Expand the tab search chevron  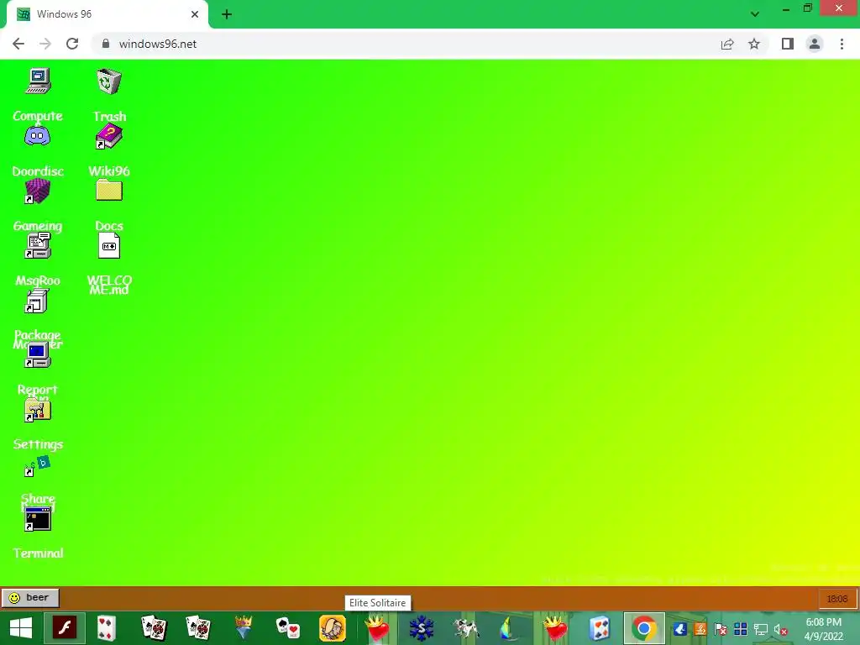coord(755,14)
